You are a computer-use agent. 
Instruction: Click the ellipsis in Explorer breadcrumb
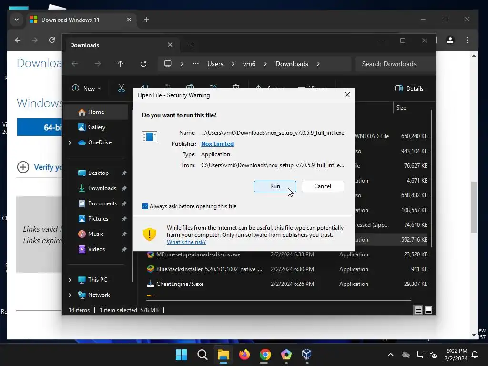(x=196, y=63)
